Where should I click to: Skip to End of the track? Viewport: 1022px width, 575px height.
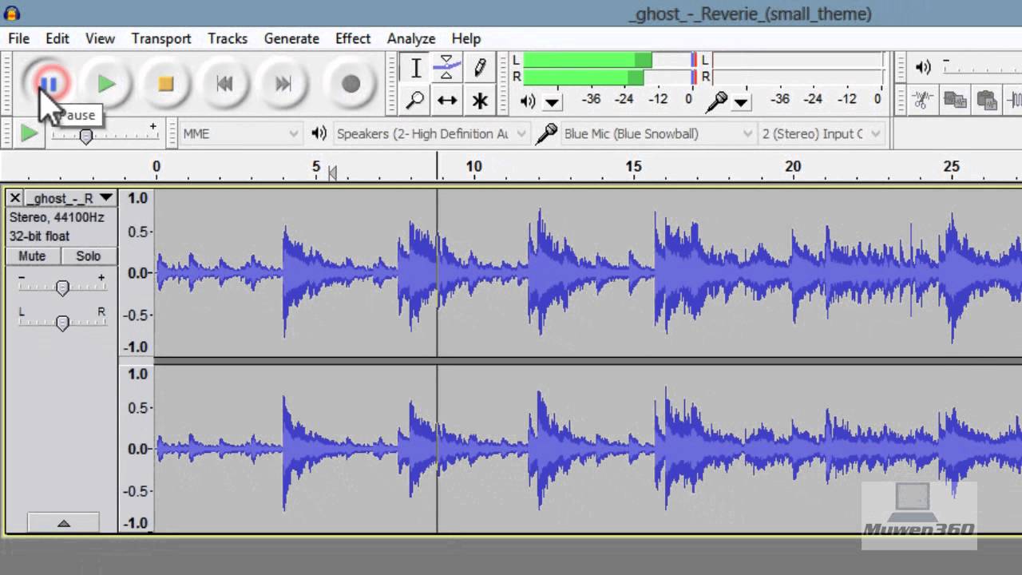click(x=283, y=84)
